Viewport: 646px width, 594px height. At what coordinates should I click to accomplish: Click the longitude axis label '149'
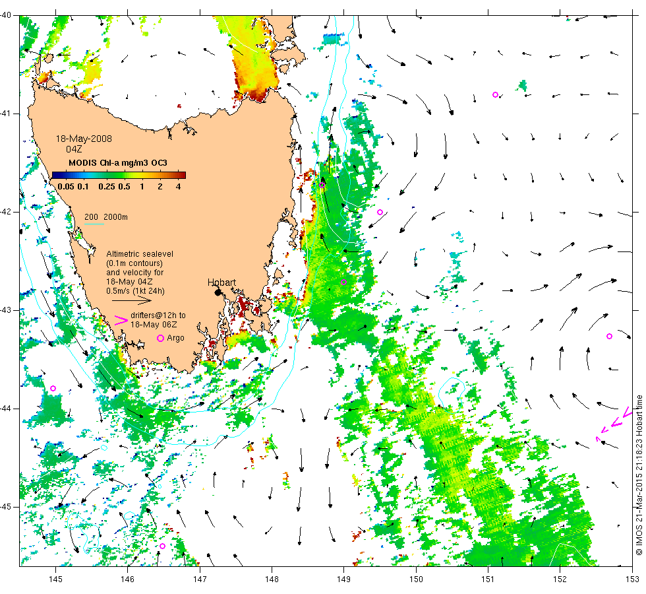pos(344,579)
